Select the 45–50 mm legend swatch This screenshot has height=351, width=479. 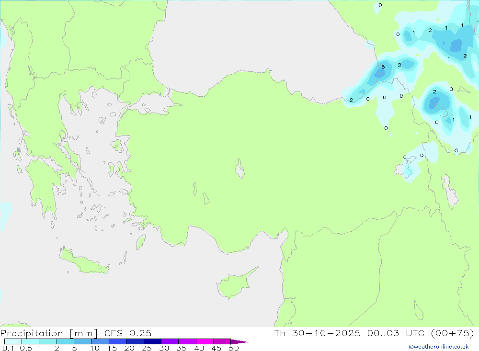pos(222,341)
